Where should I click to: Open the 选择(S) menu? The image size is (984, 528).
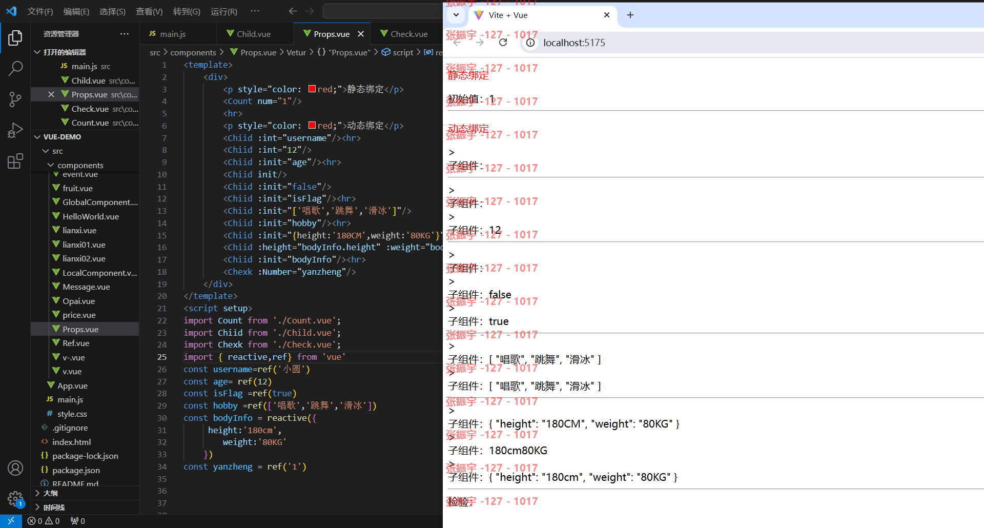point(112,11)
